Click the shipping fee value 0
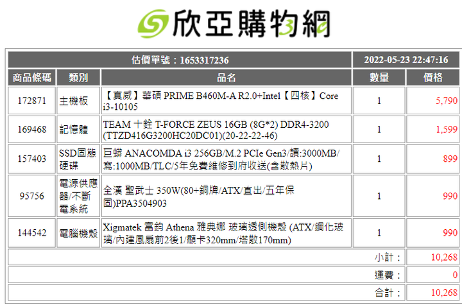 [x=455, y=275]
